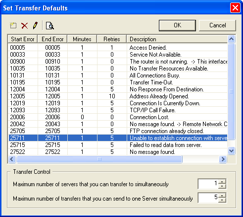This screenshot has height=217, width=243.
Task: Click horizontal scrollbar right arrow
Action: [223, 159]
